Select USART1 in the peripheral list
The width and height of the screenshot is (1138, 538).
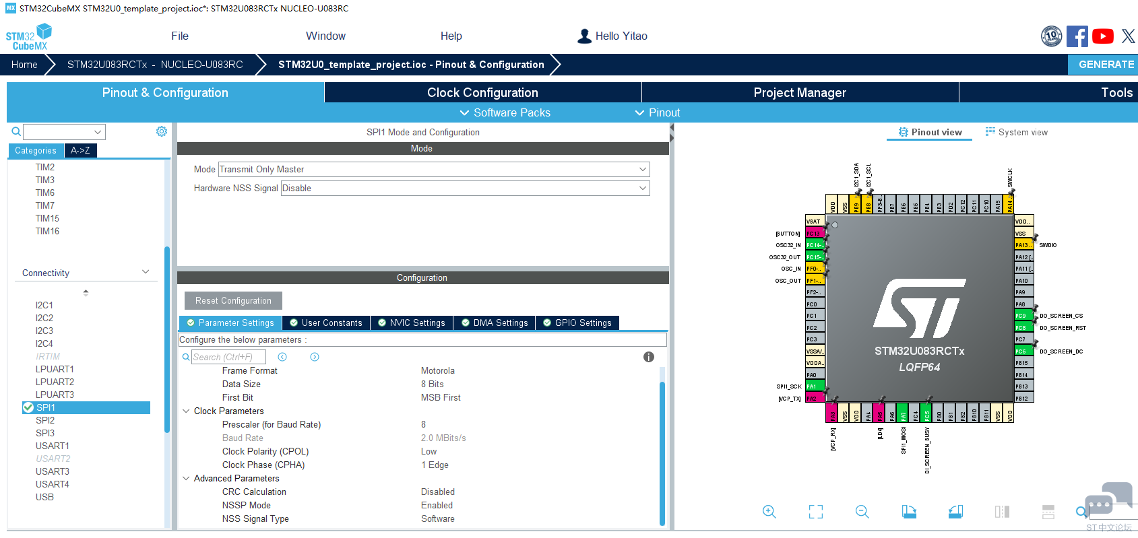[53, 446]
